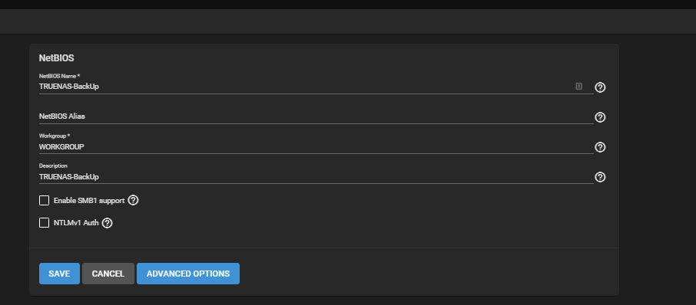Viewport: 696px width, 305px height.
Task: Click the 'NTLMv1 Auth' label text
Action: 76,223
